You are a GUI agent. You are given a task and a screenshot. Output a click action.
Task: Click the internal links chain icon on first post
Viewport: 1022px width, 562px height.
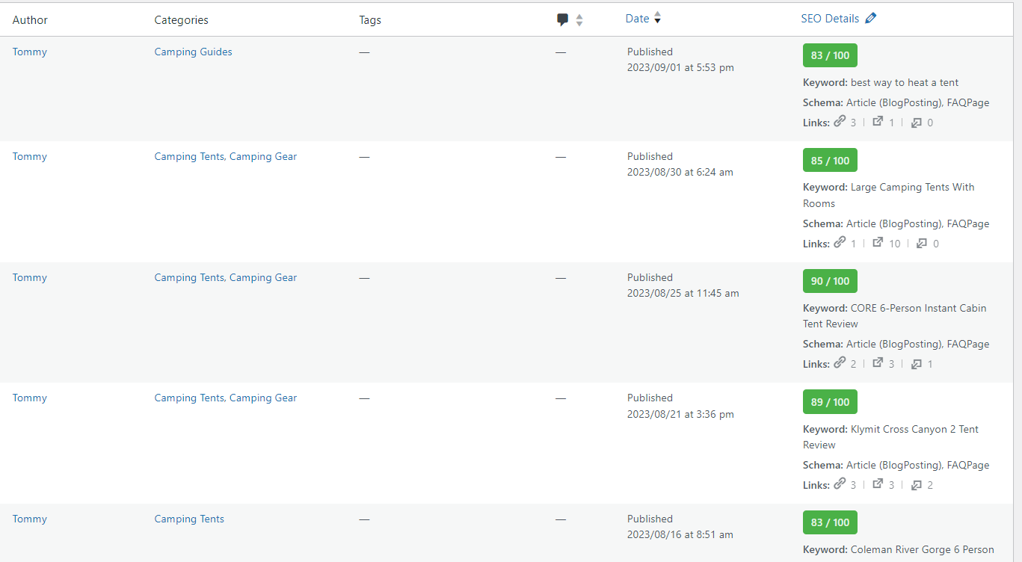[840, 121]
